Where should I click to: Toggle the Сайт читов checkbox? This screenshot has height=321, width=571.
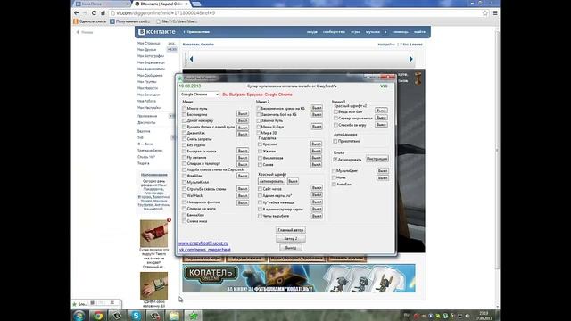(x=260, y=189)
